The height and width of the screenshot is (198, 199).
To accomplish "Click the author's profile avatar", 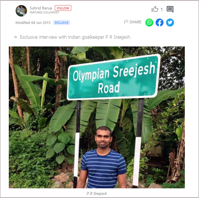I will (21, 11).
